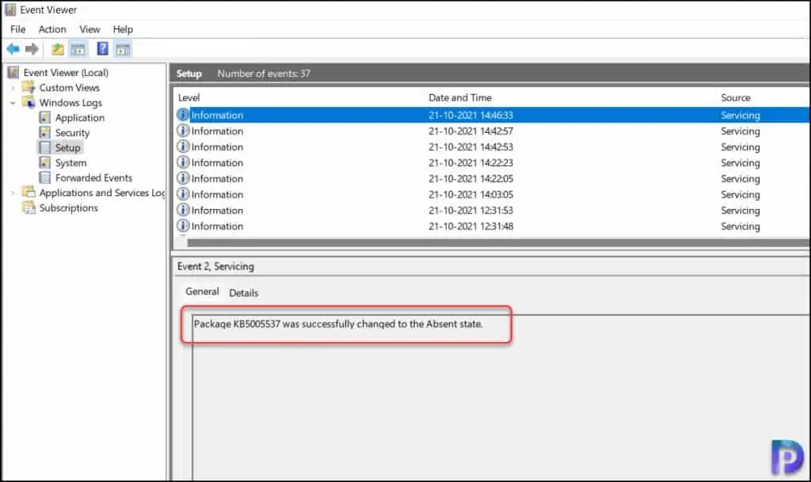Click the info icon of the 14:46:33 event

coord(183,115)
